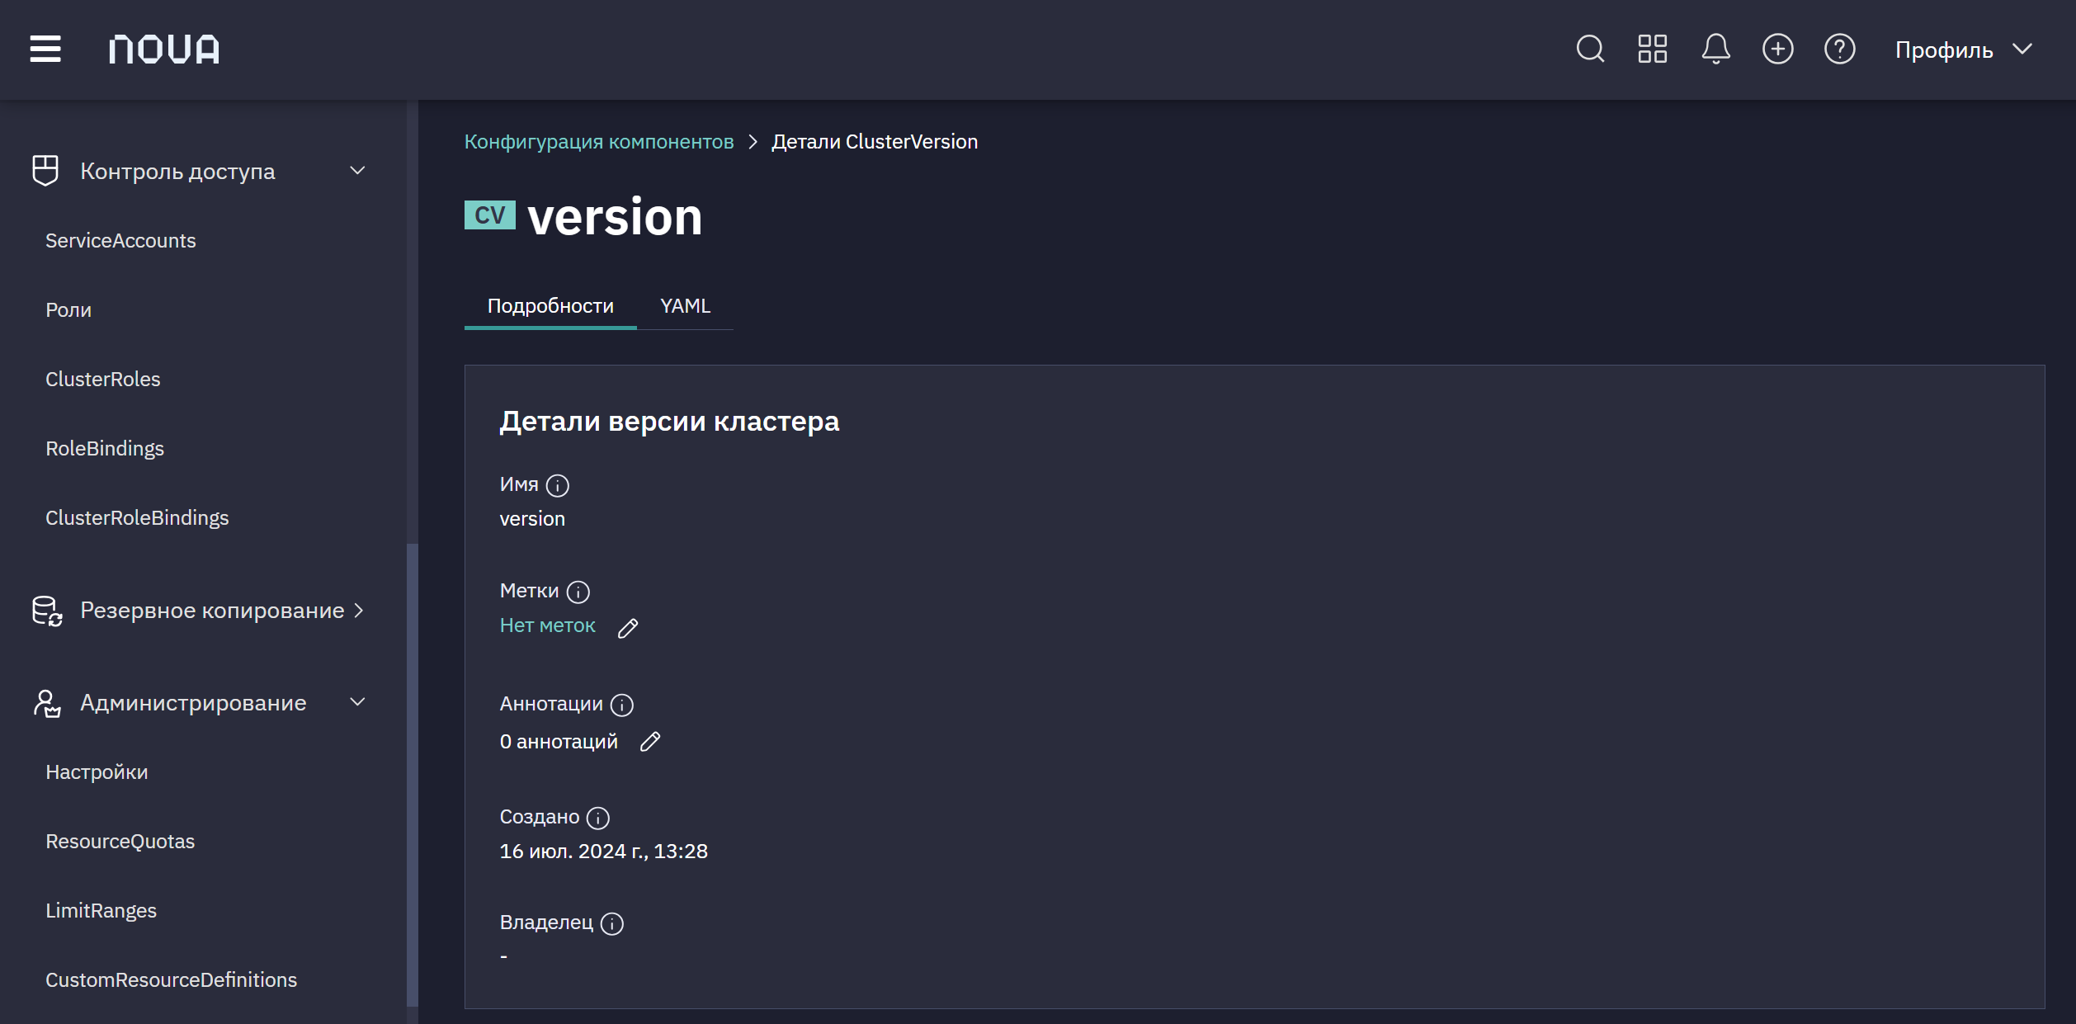Edit labels with the pencil icon

tap(628, 628)
